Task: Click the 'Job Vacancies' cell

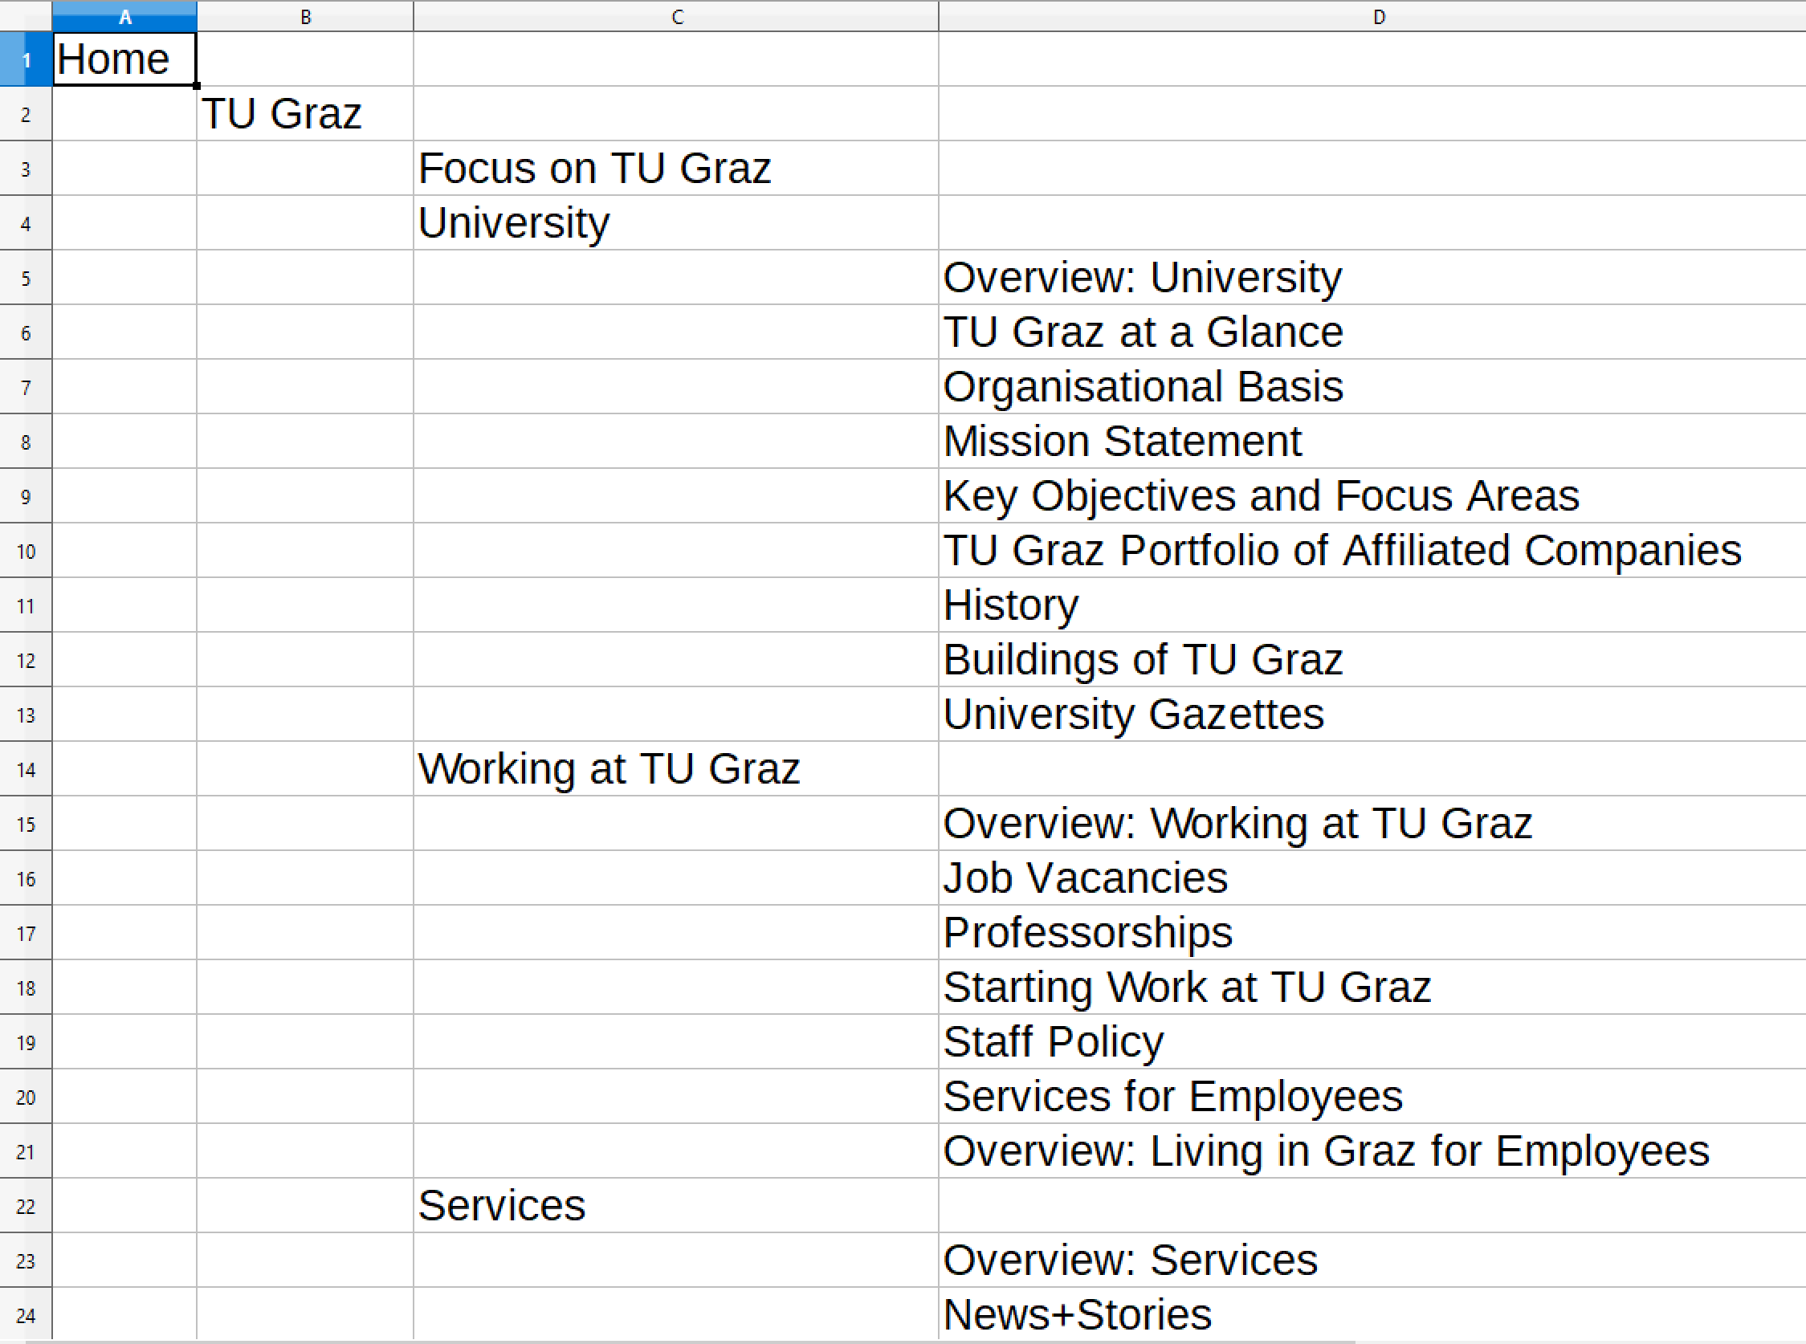Action: [1372, 878]
